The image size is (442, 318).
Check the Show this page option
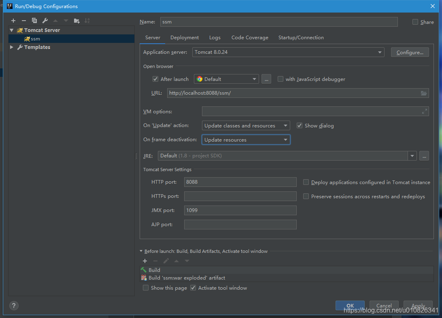[x=146, y=288]
